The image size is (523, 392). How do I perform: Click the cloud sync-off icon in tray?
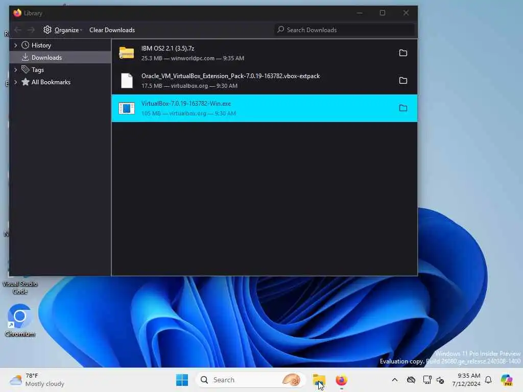pyautogui.click(x=411, y=380)
